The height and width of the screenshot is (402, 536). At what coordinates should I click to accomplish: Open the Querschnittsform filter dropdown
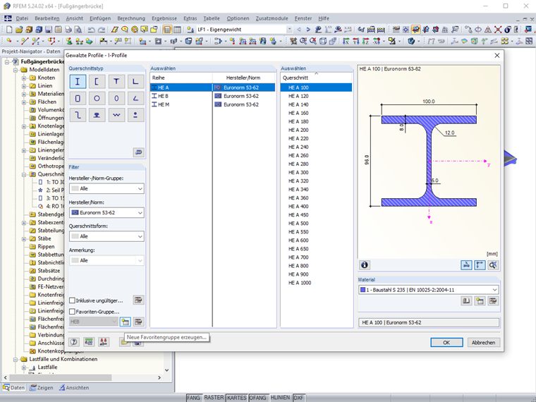(140, 236)
